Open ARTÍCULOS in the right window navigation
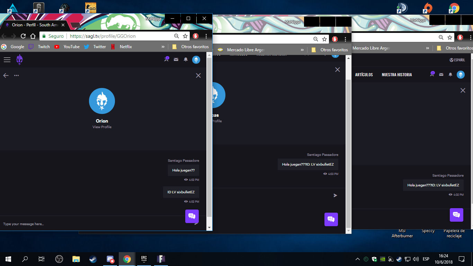 [364, 74]
